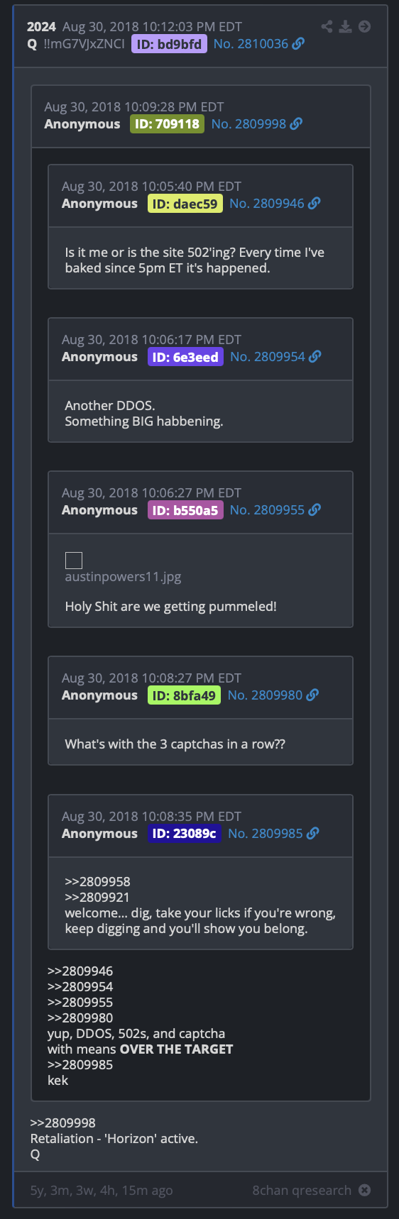
Task: Download the post using download icon
Action: coord(345,26)
